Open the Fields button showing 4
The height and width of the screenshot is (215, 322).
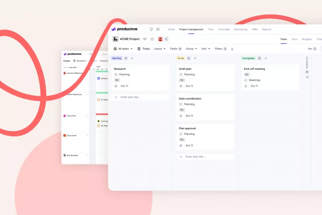coord(176,49)
